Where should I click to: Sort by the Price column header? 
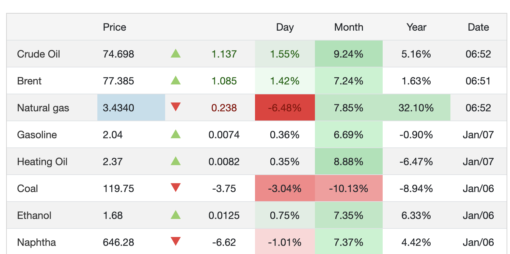point(114,27)
